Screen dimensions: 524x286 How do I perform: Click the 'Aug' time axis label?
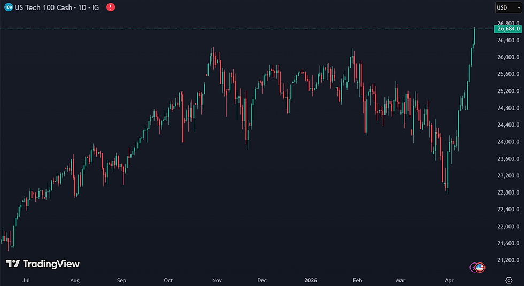pos(75,280)
